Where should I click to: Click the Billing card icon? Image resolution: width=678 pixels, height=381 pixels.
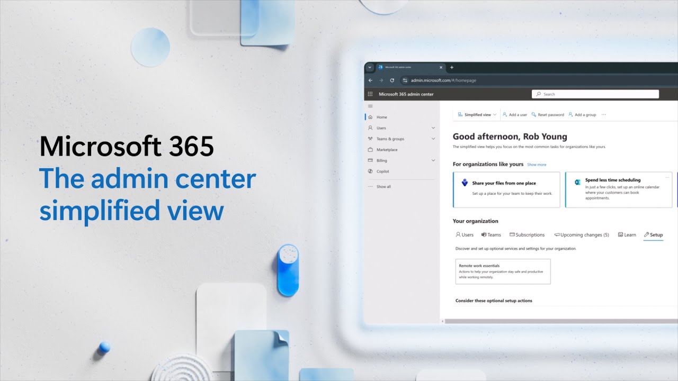tap(370, 160)
